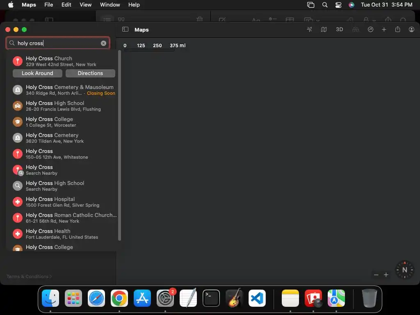Click the school icon for Flushing High School
Image resolution: width=420 pixels, height=315 pixels.
(18, 106)
